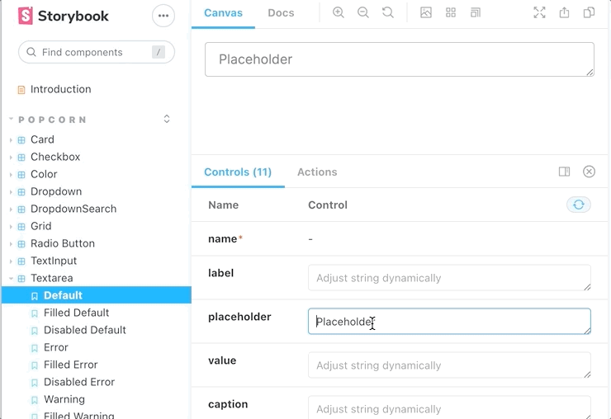
Task: Reset controls with the refresh button
Action: pos(579,205)
